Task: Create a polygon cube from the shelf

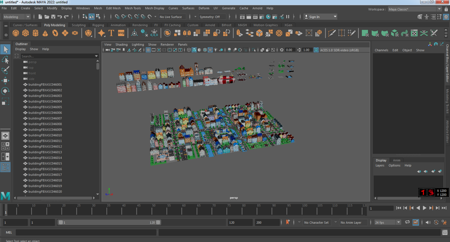Action: [25, 33]
